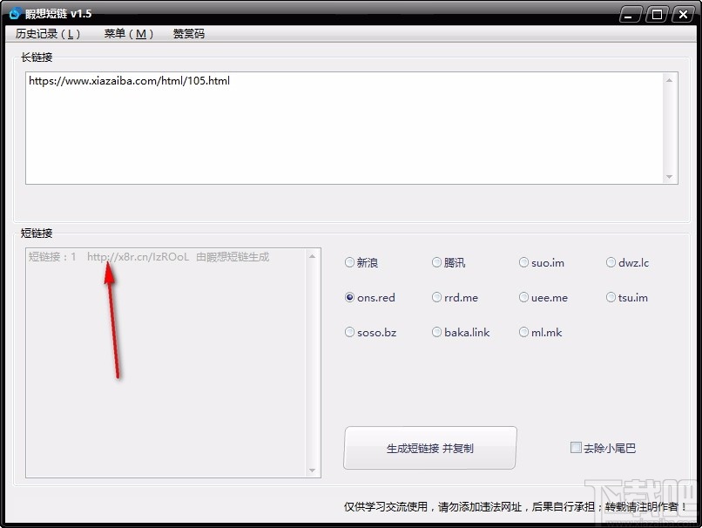Image resolution: width=702 pixels, height=528 pixels.
Task: Open the 历史记录 (L) menu
Action: (48, 34)
